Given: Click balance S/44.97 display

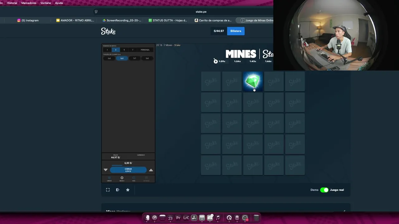Looking at the screenshot, I should coord(219,31).
